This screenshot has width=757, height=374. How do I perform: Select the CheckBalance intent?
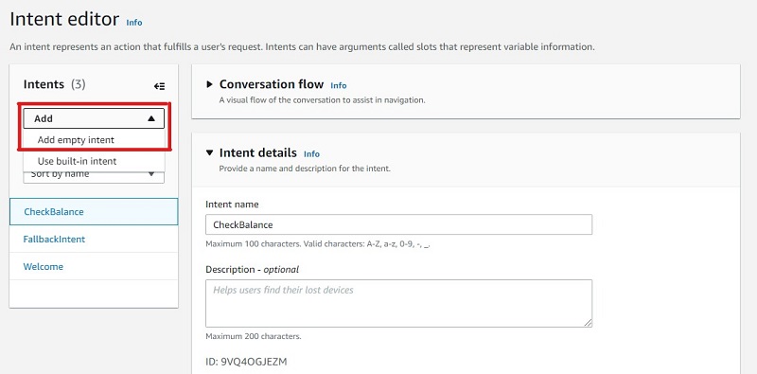coord(94,212)
